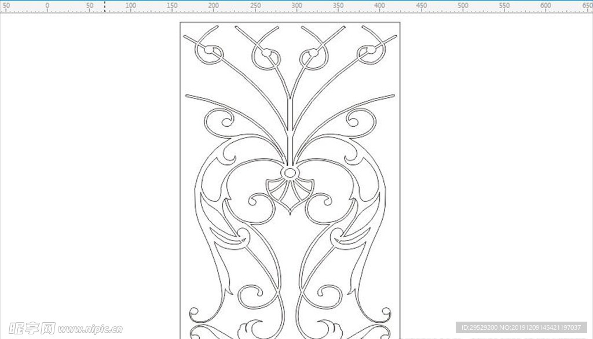Select the third loop knot from the left

pyautogui.click(x=313, y=57)
